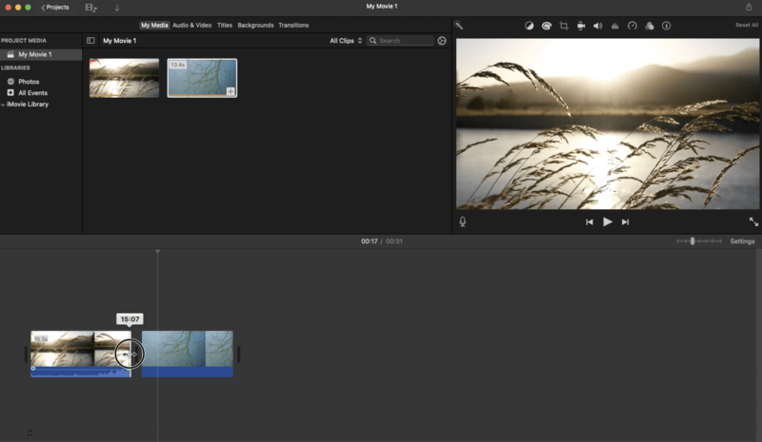Click the 00:17 current timecode
Screen dimensions: 762x442
370,241
